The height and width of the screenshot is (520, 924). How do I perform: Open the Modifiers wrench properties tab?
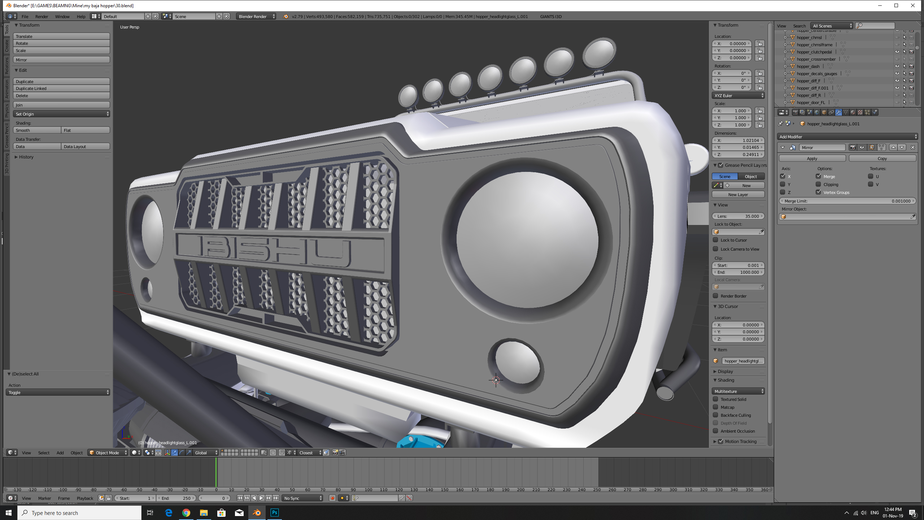coord(838,112)
